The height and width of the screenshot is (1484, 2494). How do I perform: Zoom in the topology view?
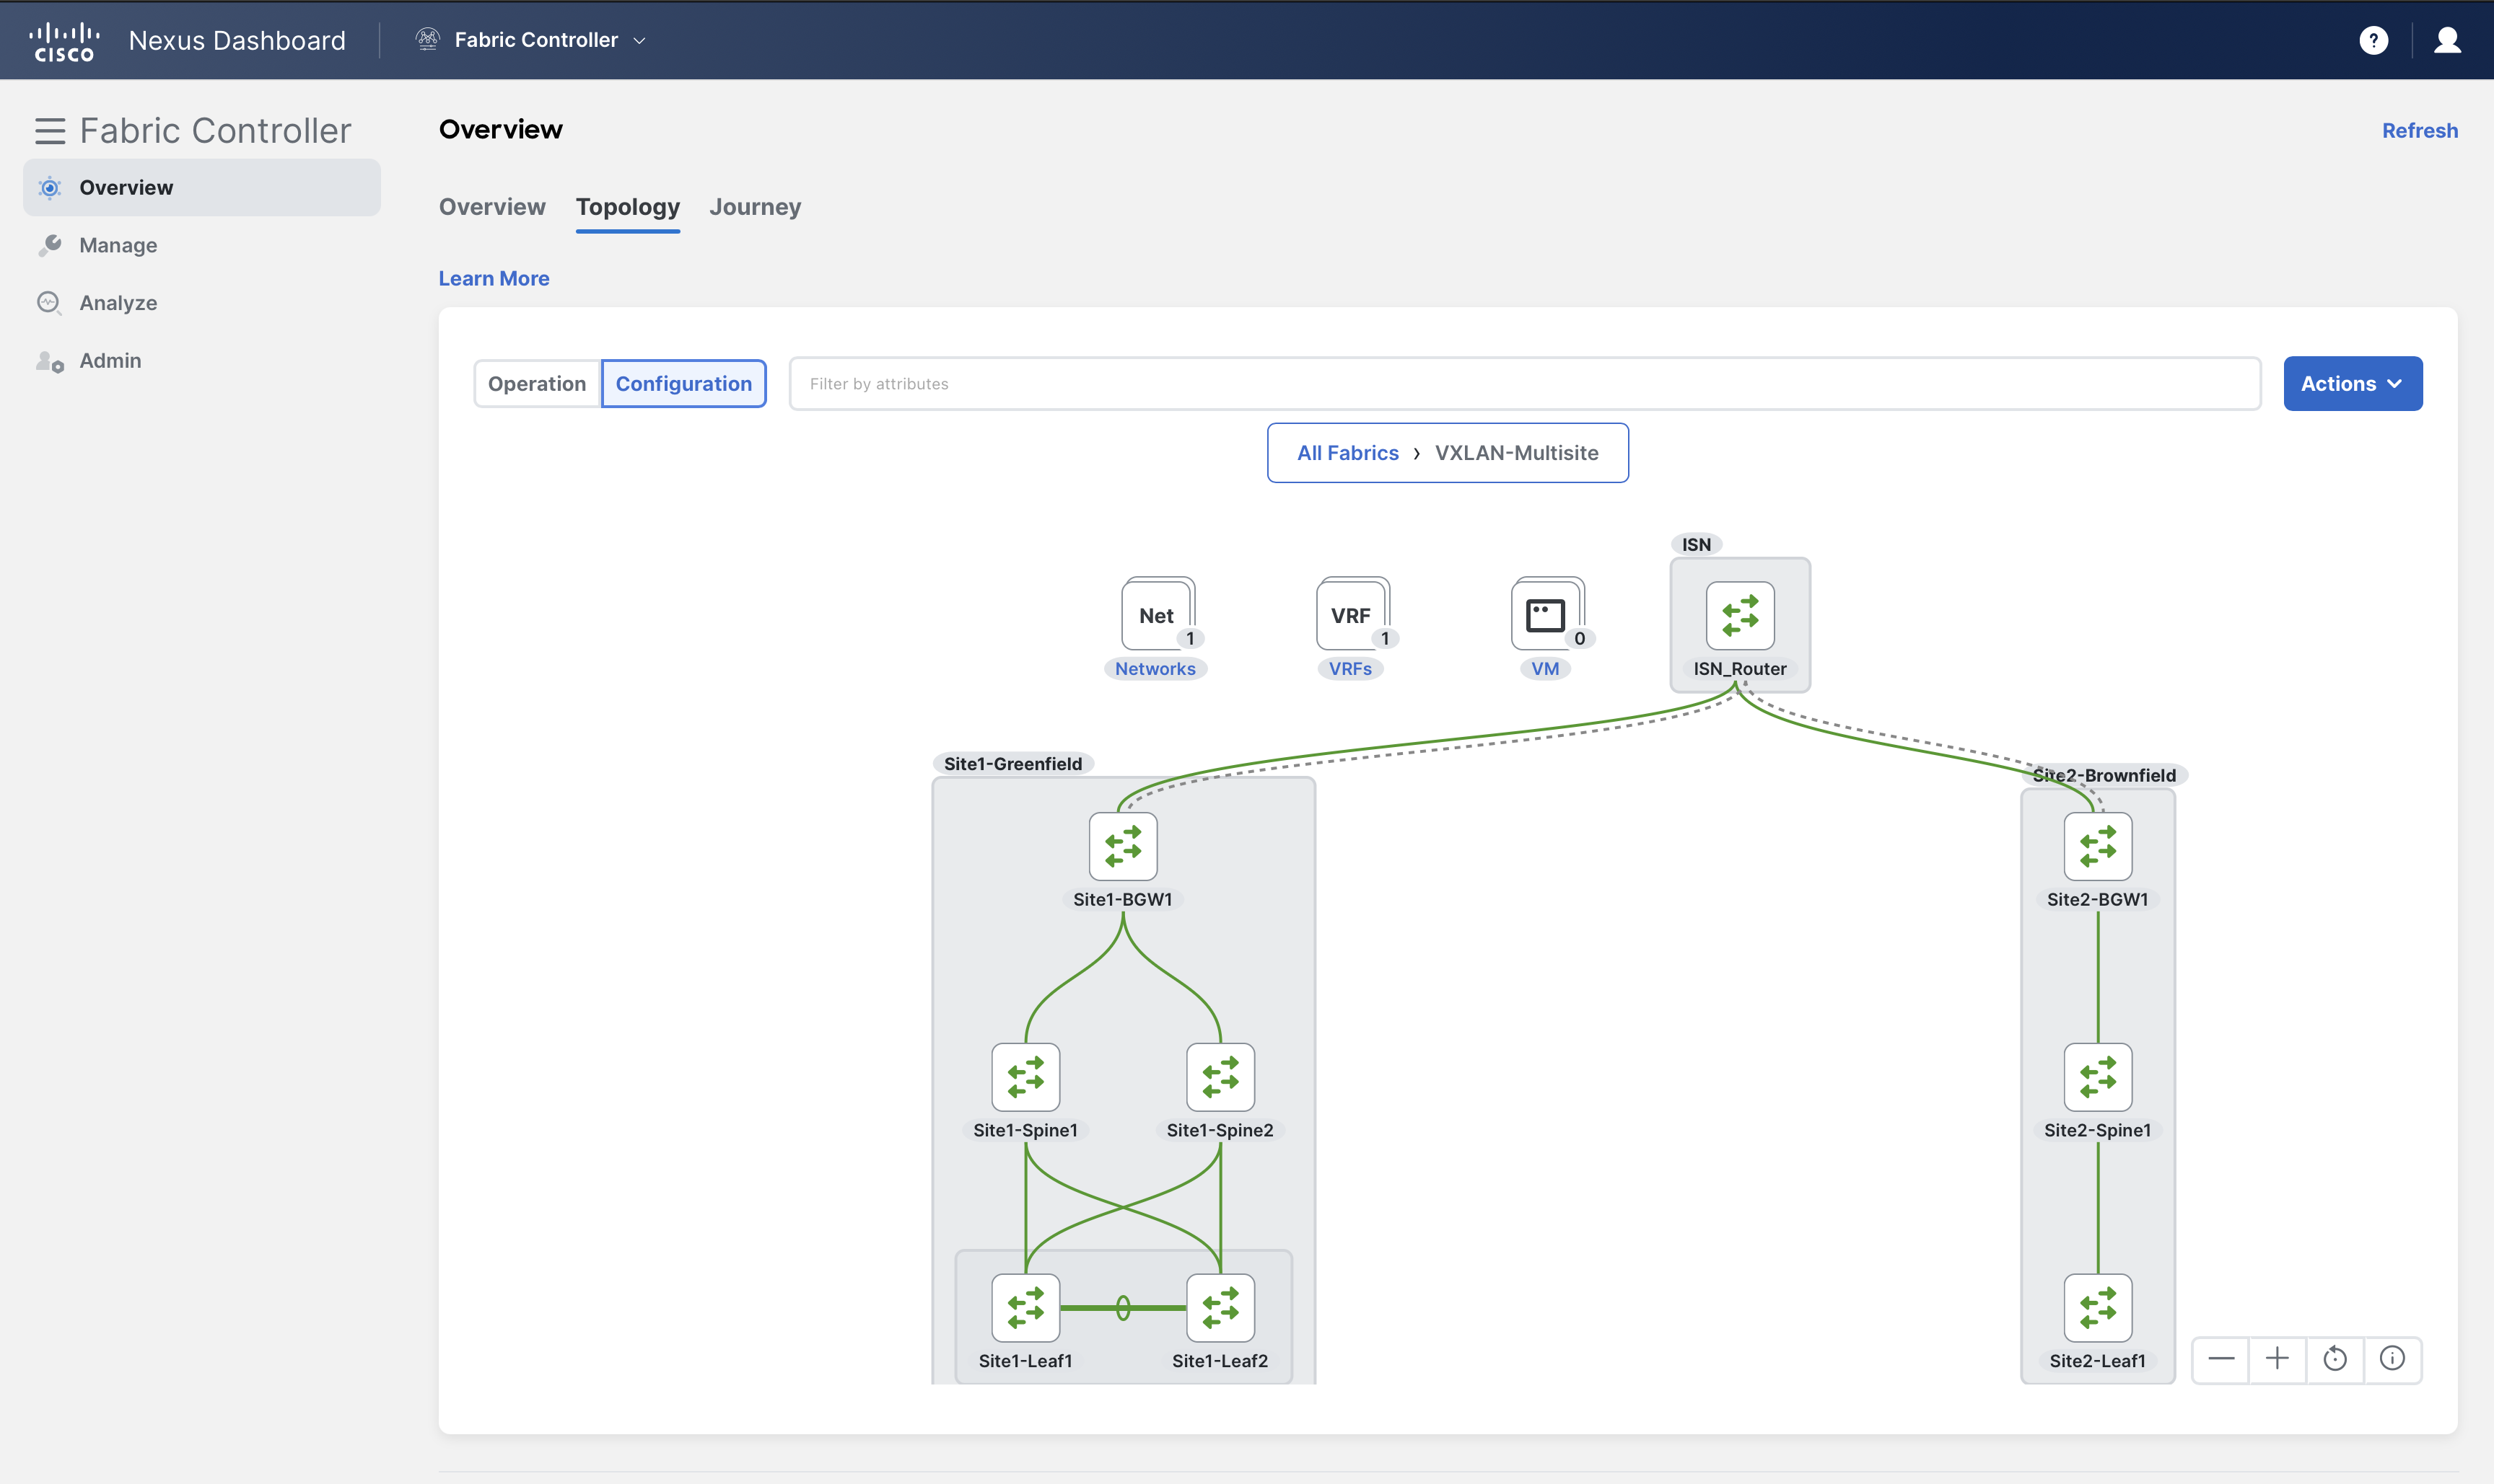point(2277,1358)
